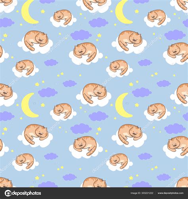Open the www.depositphotos.com link
Viewport: 188px width, 199px height.
tap(171, 193)
